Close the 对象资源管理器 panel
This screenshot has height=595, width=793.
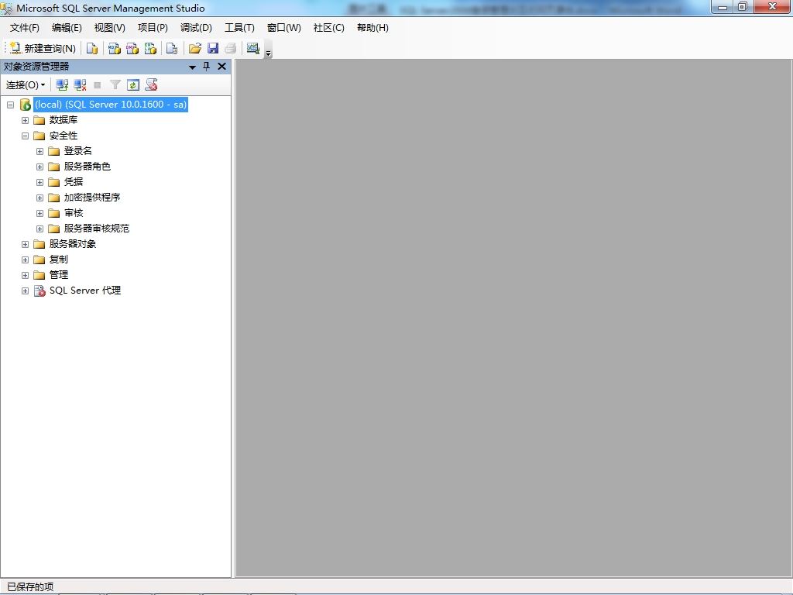coord(221,67)
